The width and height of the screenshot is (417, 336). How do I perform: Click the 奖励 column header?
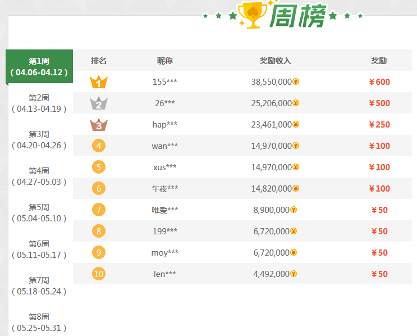pyautogui.click(x=379, y=61)
